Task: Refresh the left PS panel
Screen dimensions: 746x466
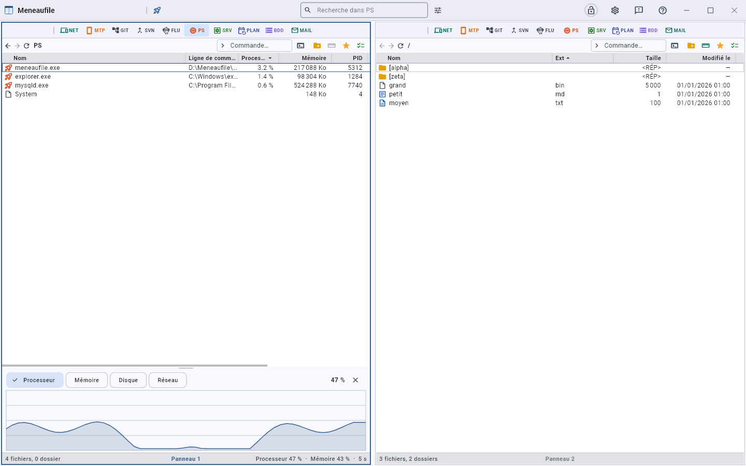Action: click(26, 46)
